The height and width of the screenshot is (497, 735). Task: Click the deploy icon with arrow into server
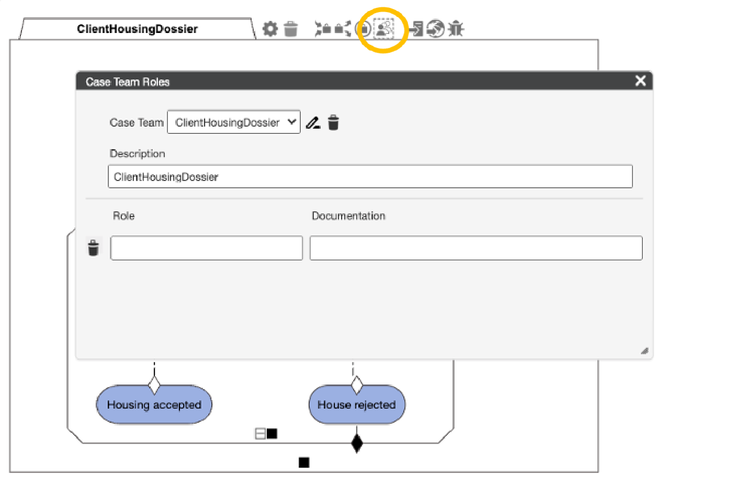[416, 29]
